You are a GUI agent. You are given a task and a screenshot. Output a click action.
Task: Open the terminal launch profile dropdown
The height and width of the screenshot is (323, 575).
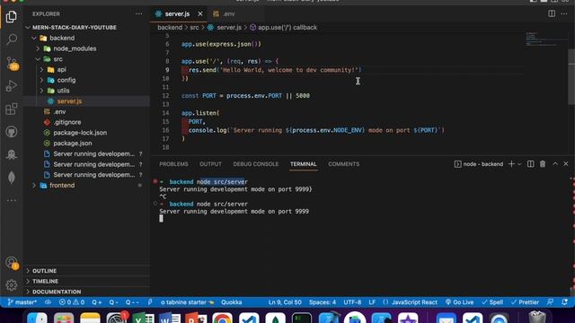tap(519, 164)
